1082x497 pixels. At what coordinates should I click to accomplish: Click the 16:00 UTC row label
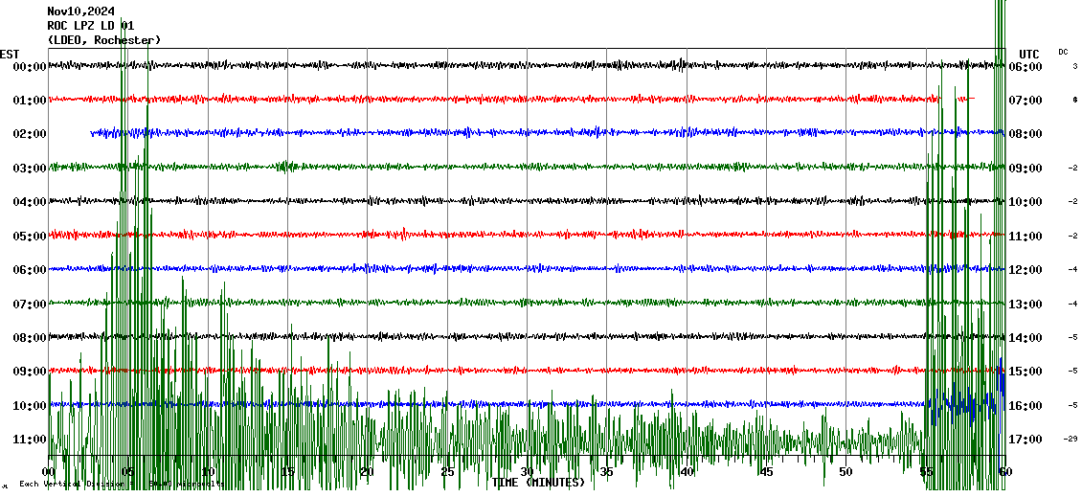(x=1026, y=406)
